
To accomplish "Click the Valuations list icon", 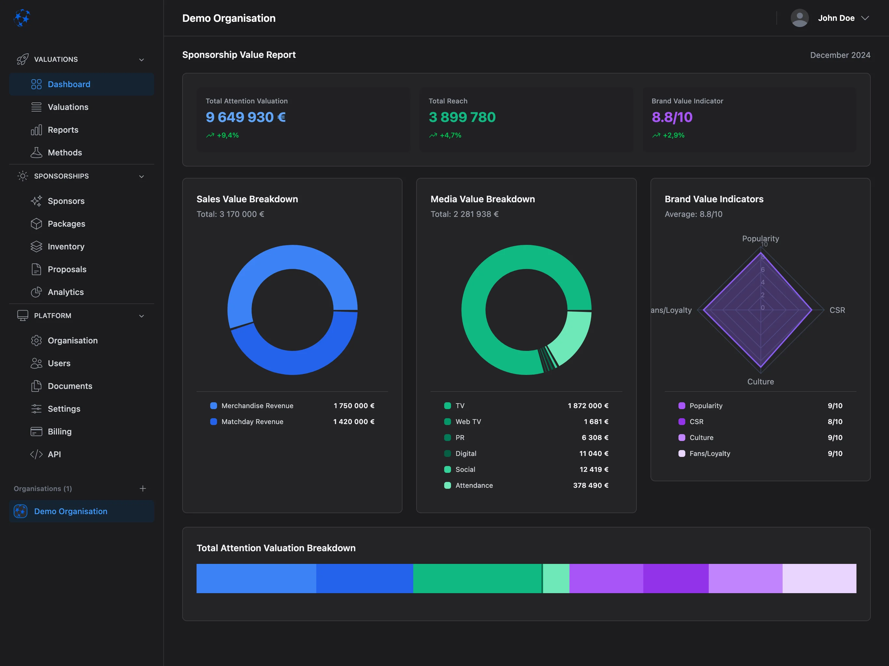I will [36, 107].
